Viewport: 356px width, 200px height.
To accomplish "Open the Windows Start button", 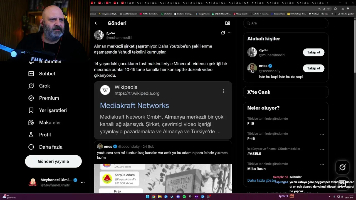I will coord(147,197).
